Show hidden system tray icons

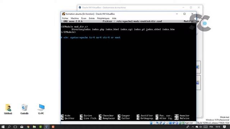[x=193, y=127]
